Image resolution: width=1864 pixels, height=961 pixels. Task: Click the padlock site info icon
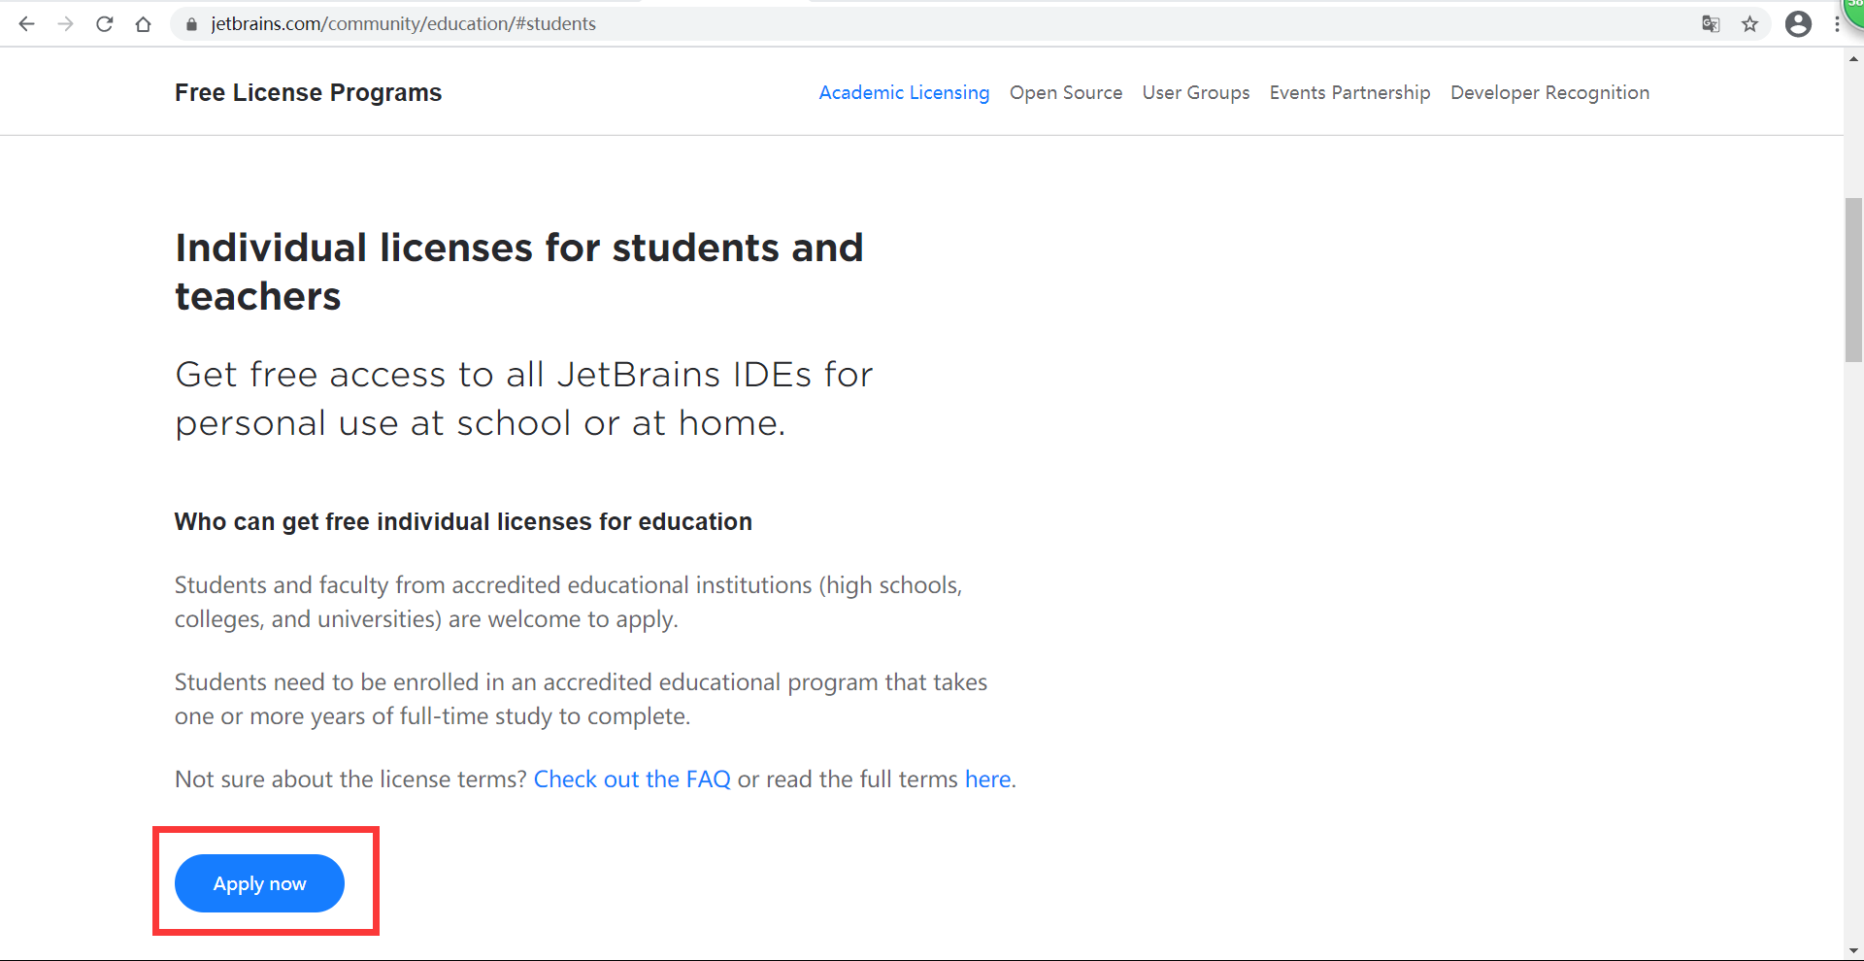pyautogui.click(x=191, y=24)
